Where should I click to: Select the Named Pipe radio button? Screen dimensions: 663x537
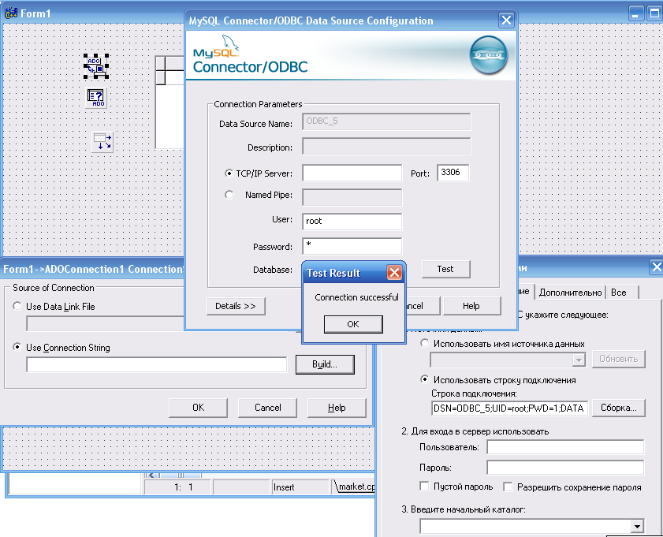point(229,195)
